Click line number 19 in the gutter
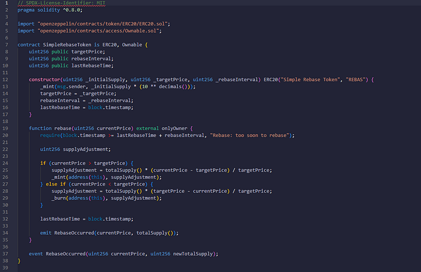Image resolution: width=421 pixels, height=272 pixels. [5, 128]
